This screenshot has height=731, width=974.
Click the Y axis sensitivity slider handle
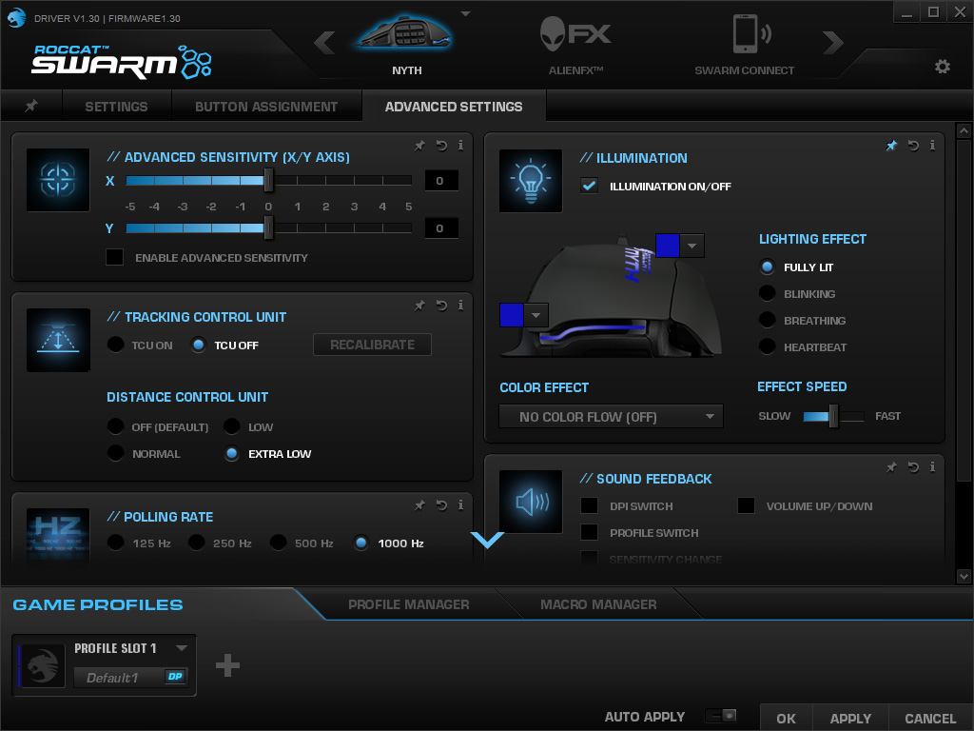[x=268, y=227]
